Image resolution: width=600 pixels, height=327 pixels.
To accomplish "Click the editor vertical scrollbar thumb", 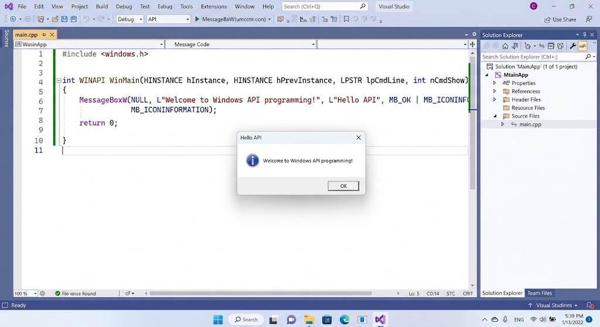I will tap(472, 123).
